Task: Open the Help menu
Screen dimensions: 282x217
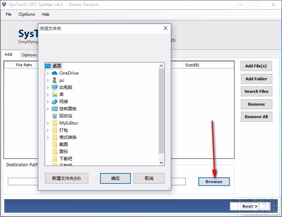Action: [x=45, y=14]
